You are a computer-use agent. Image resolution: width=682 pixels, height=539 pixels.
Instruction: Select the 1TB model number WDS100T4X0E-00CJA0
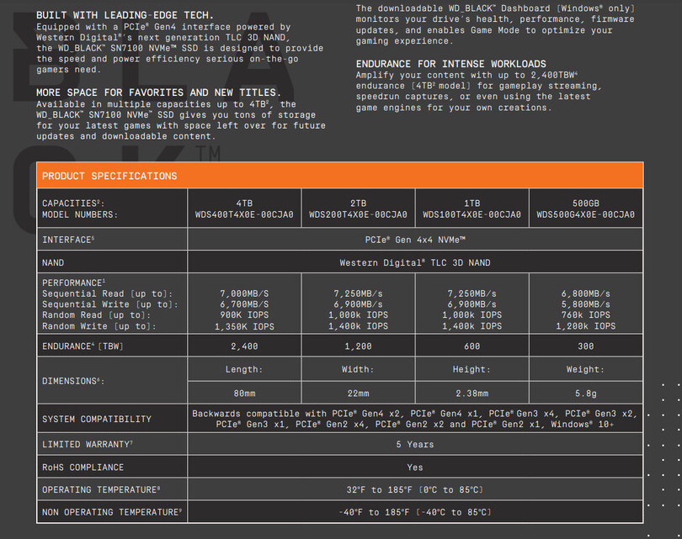pyautogui.click(x=472, y=214)
